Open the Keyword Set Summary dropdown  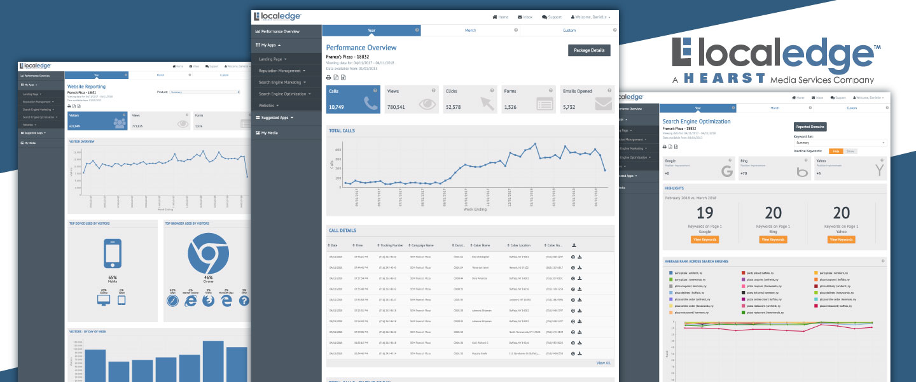click(840, 143)
